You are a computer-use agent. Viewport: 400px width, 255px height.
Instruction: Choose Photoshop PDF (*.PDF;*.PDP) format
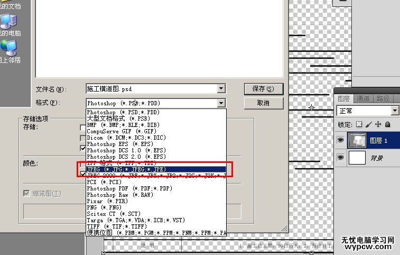(x=156, y=188)
